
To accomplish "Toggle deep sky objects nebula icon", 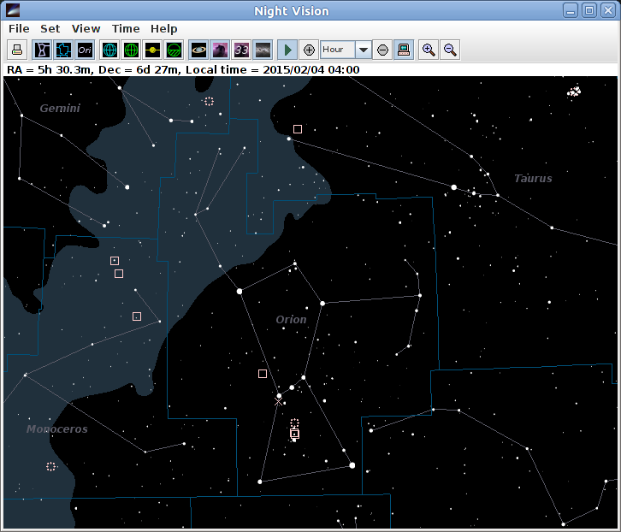I will [x=220, y=50].
